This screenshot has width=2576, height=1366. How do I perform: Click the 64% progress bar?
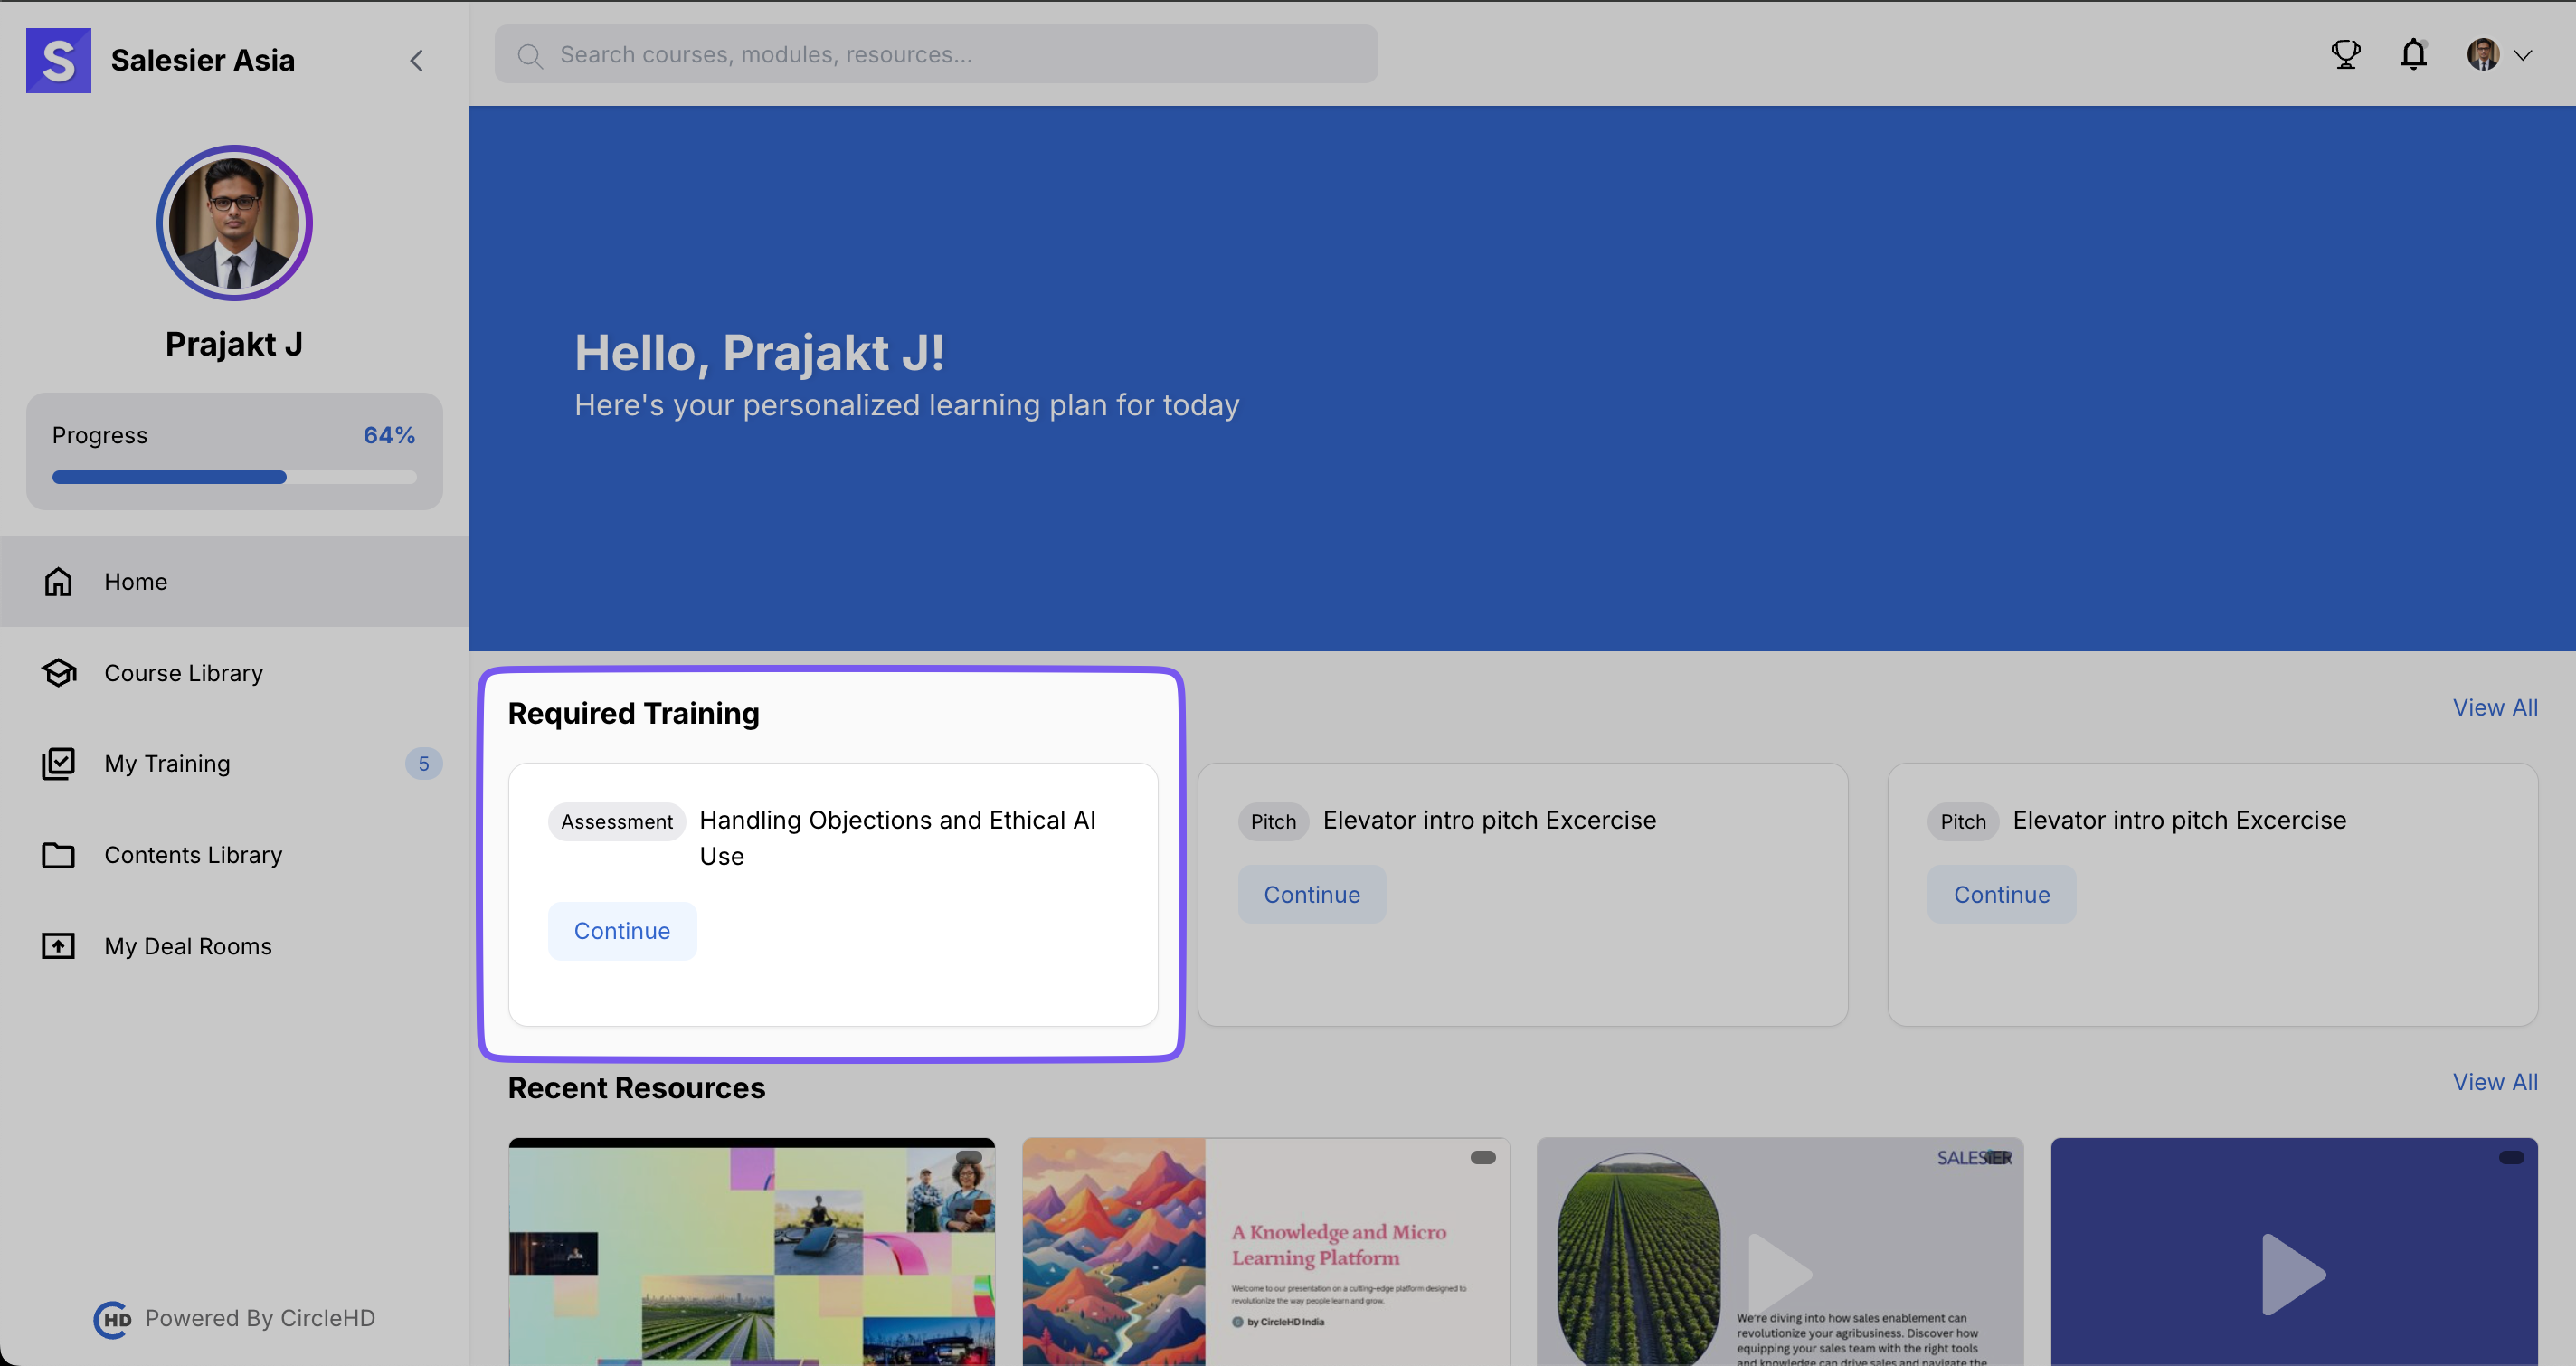coord(234,477)
